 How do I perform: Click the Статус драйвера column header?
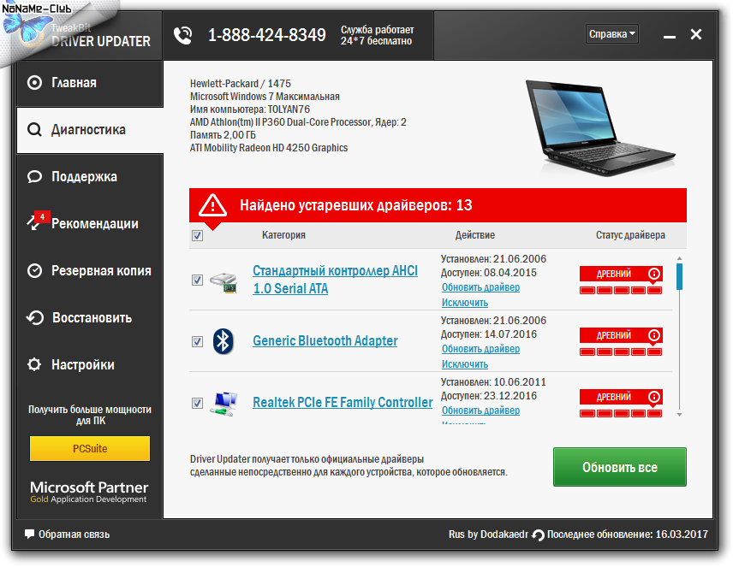point(630,235)
